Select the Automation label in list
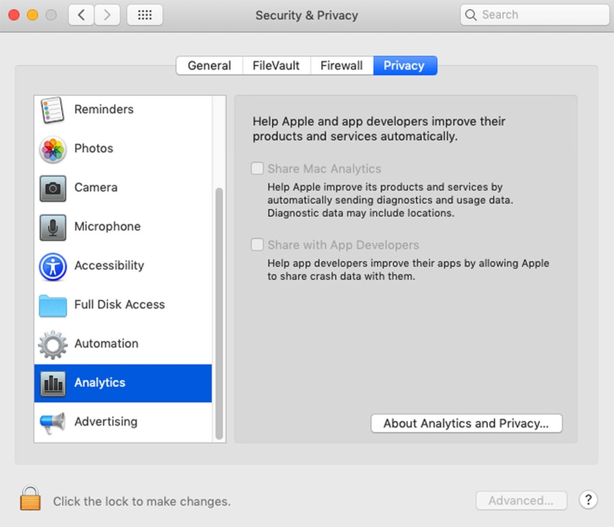Viewport: 614px width, 527px height. point(106,343)
